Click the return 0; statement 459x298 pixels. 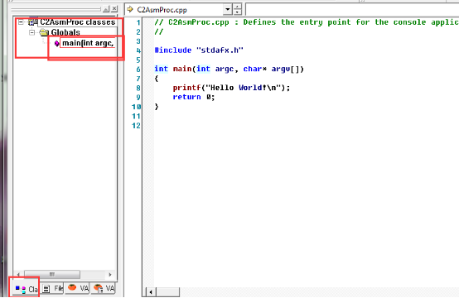194,97
